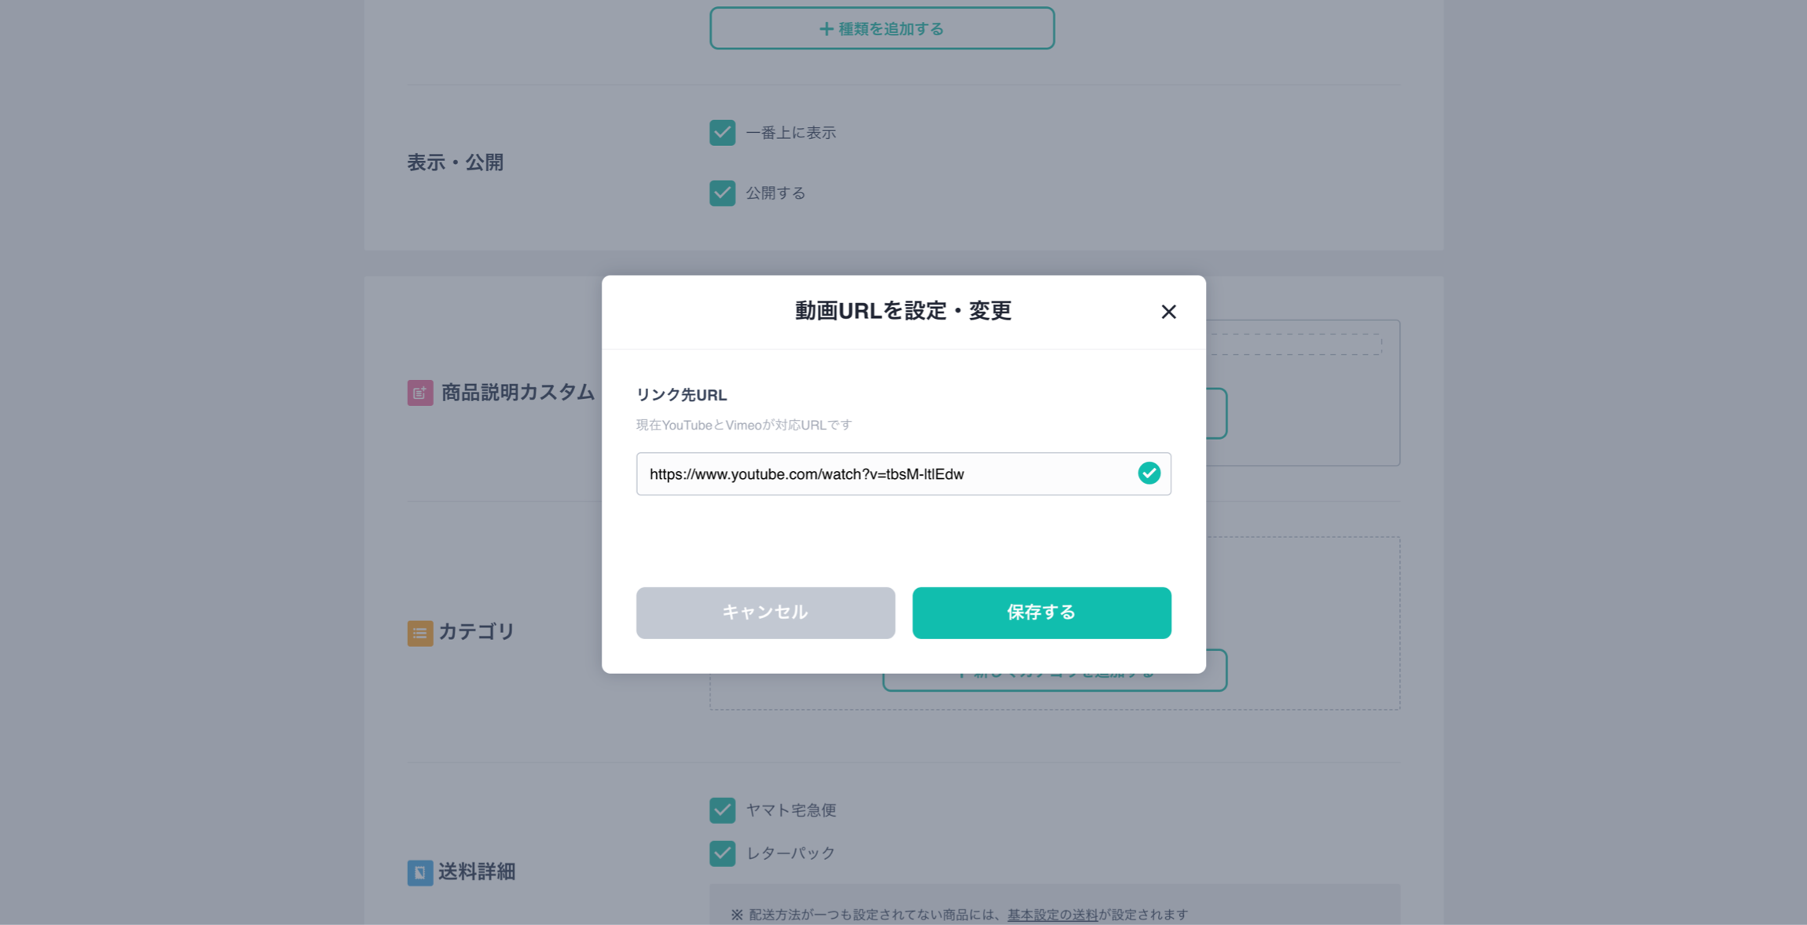This screenshot has height=925, width=1807.
Task: Click the blue 送料詳細 section icon
Action: tap(420, 872)
